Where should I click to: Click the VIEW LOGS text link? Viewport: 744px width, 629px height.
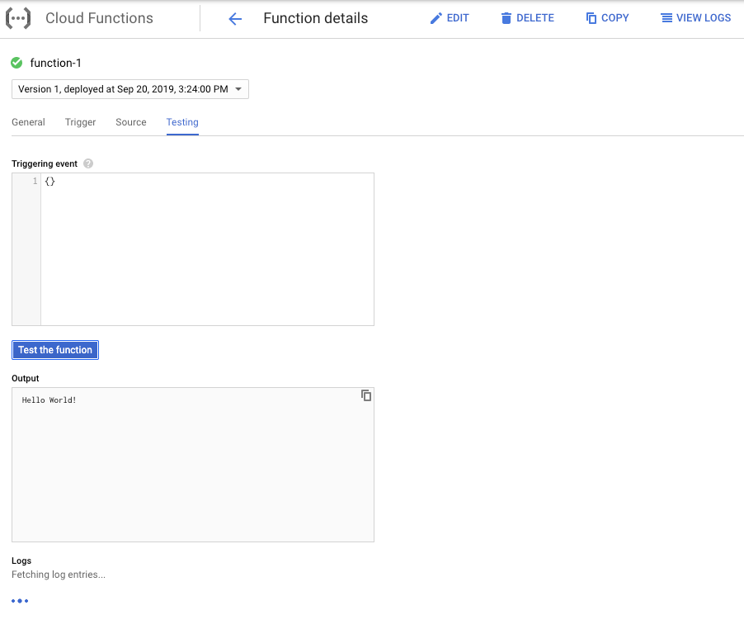[x=704, y=18]
